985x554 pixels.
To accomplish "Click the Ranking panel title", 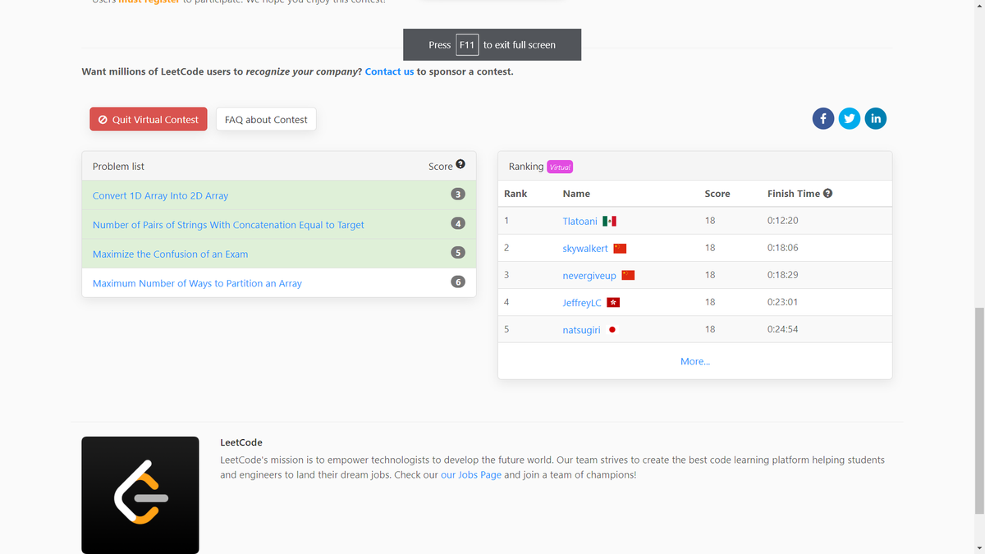I will click(x=525, y=166).
